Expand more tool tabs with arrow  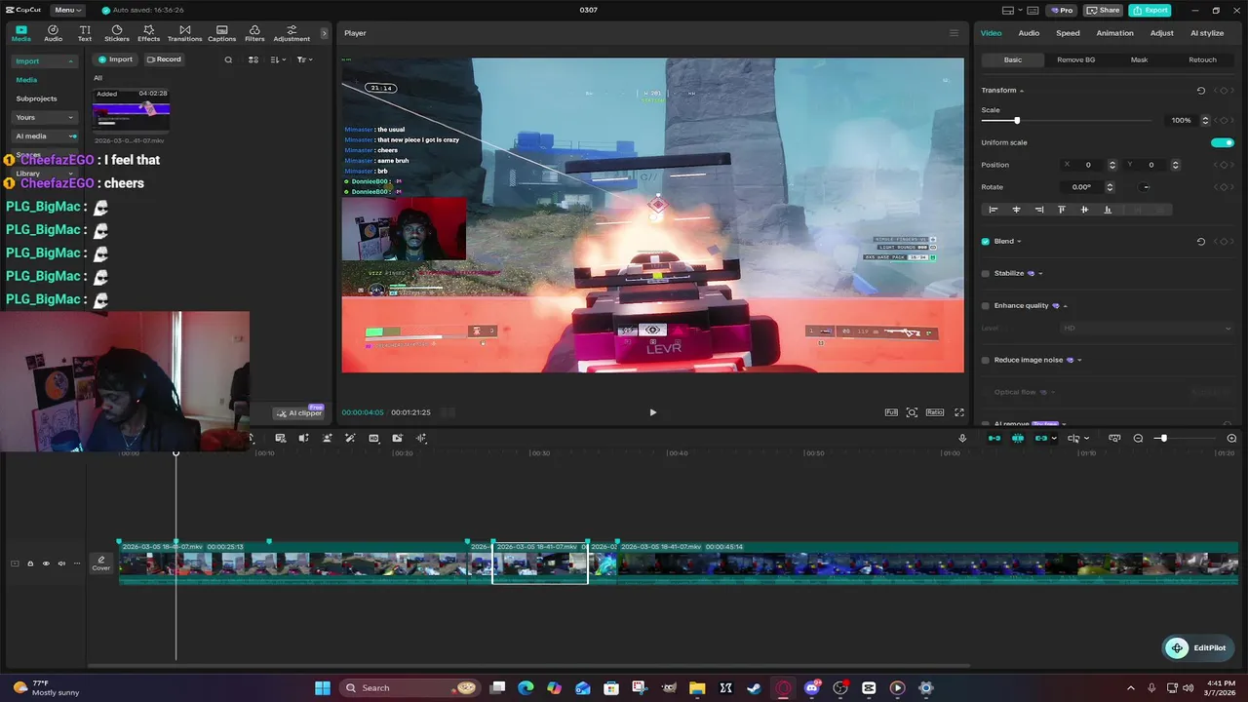click(x=325, y=33)
